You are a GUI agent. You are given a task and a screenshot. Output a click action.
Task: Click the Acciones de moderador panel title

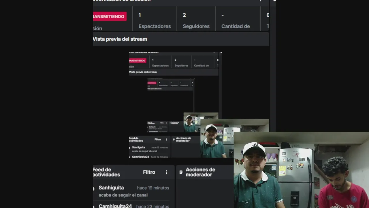pyautogui.click(x=200, y=172)
